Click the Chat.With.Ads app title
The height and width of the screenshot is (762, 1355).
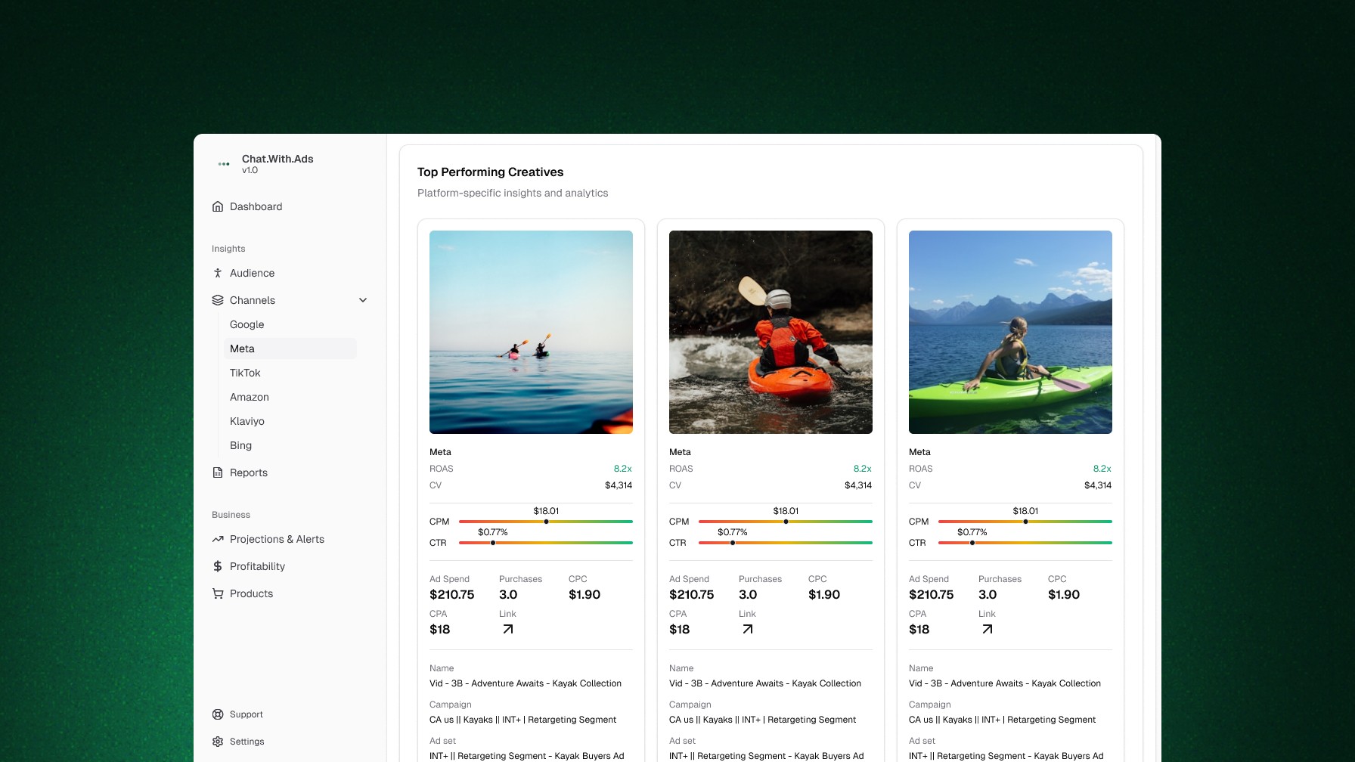pyautogui.click(x=278, y=159)
